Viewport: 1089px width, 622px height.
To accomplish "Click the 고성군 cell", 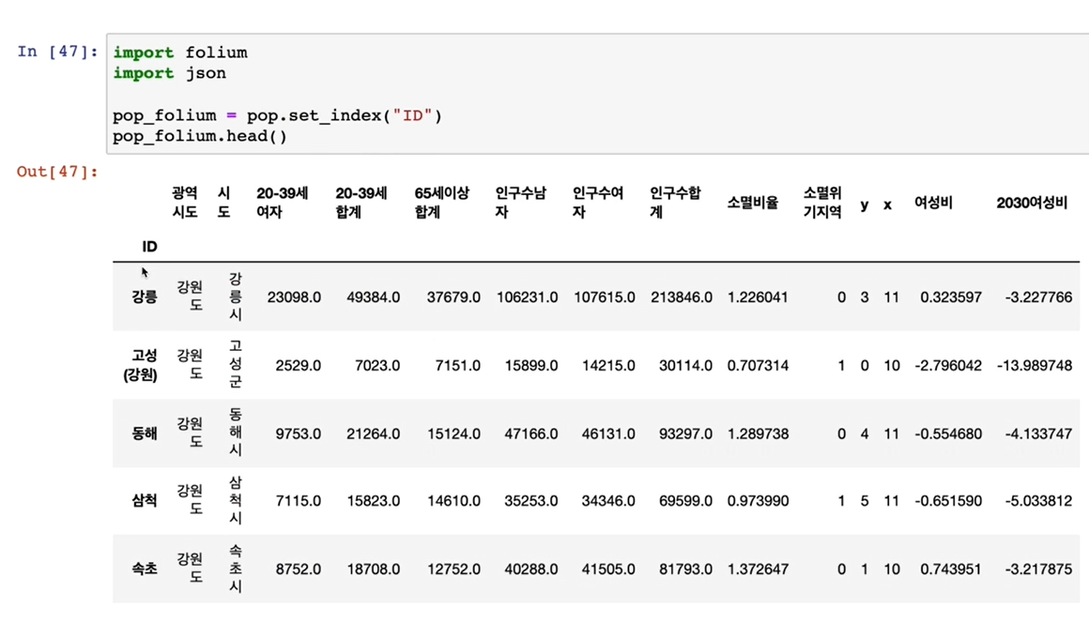I will [x=236, y=364].
